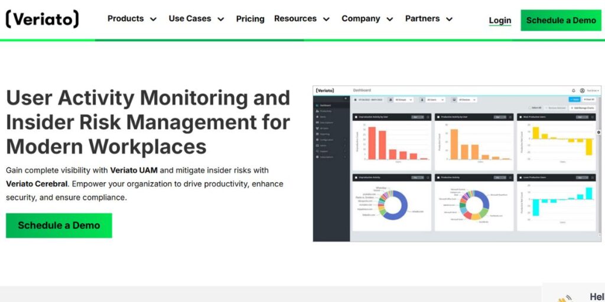Click Schedule a Demo below the hero text
Image resolution: width=605 pixels, height=302 pixels.
pyautogui.click(x=59, y=225)
